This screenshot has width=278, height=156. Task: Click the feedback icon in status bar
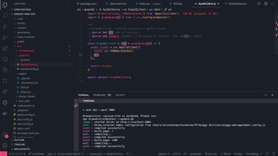tap(267, 154)
